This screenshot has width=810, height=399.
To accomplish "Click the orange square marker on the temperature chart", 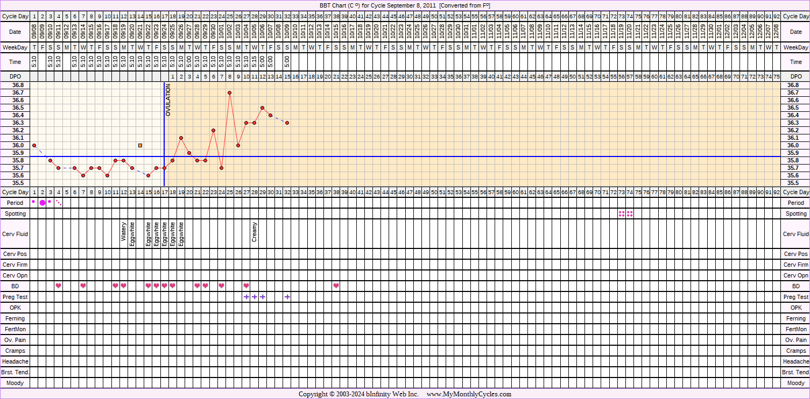I will [140, 145].
